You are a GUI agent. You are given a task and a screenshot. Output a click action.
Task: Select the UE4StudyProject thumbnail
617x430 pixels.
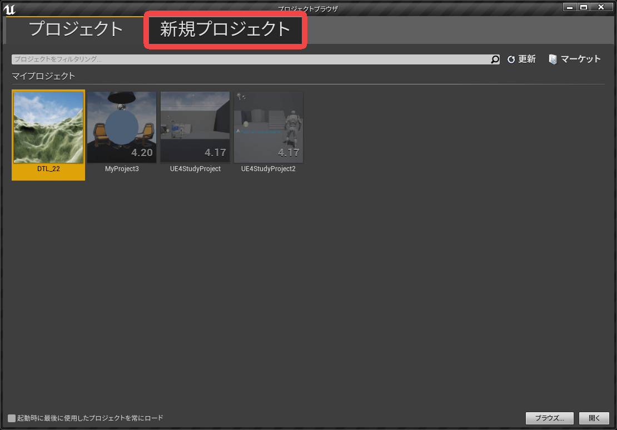point(195,127)
